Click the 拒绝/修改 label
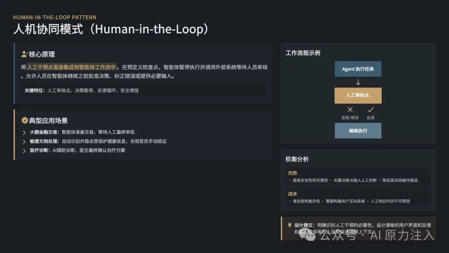 (x=350, y=118)
